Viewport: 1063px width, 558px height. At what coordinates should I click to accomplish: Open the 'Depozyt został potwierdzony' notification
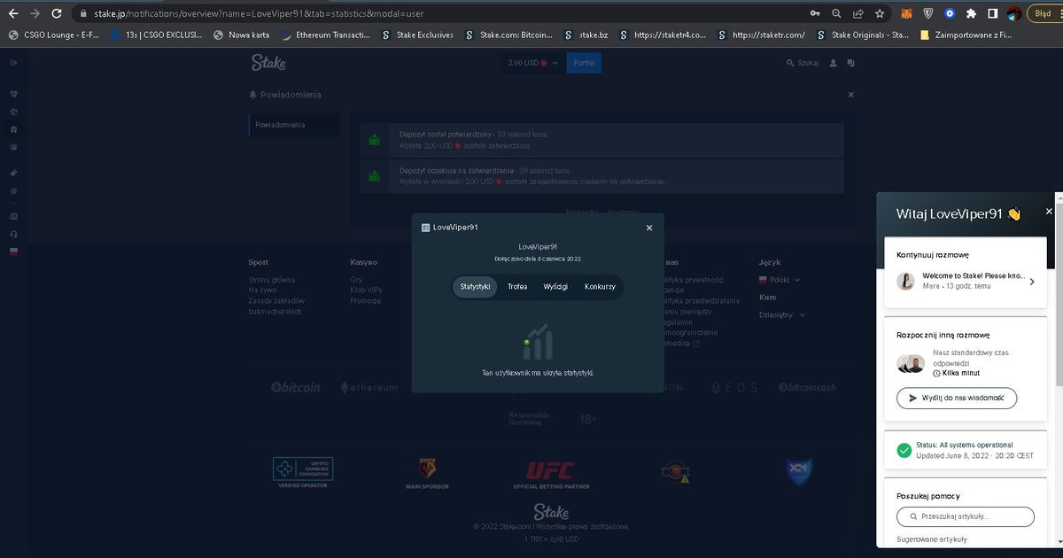click(x=601, y=139)
